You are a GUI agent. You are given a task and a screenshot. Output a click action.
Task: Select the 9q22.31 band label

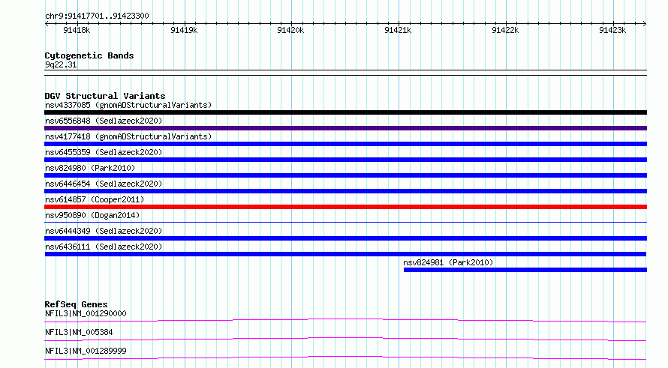pyautogui.click(x=61, y=64)
